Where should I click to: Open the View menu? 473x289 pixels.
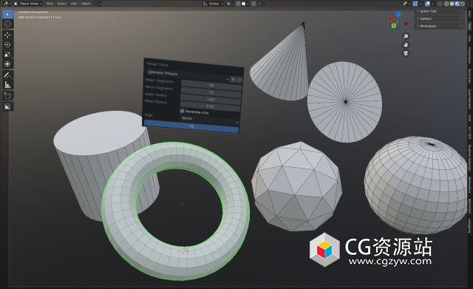(x=50, y=4)
